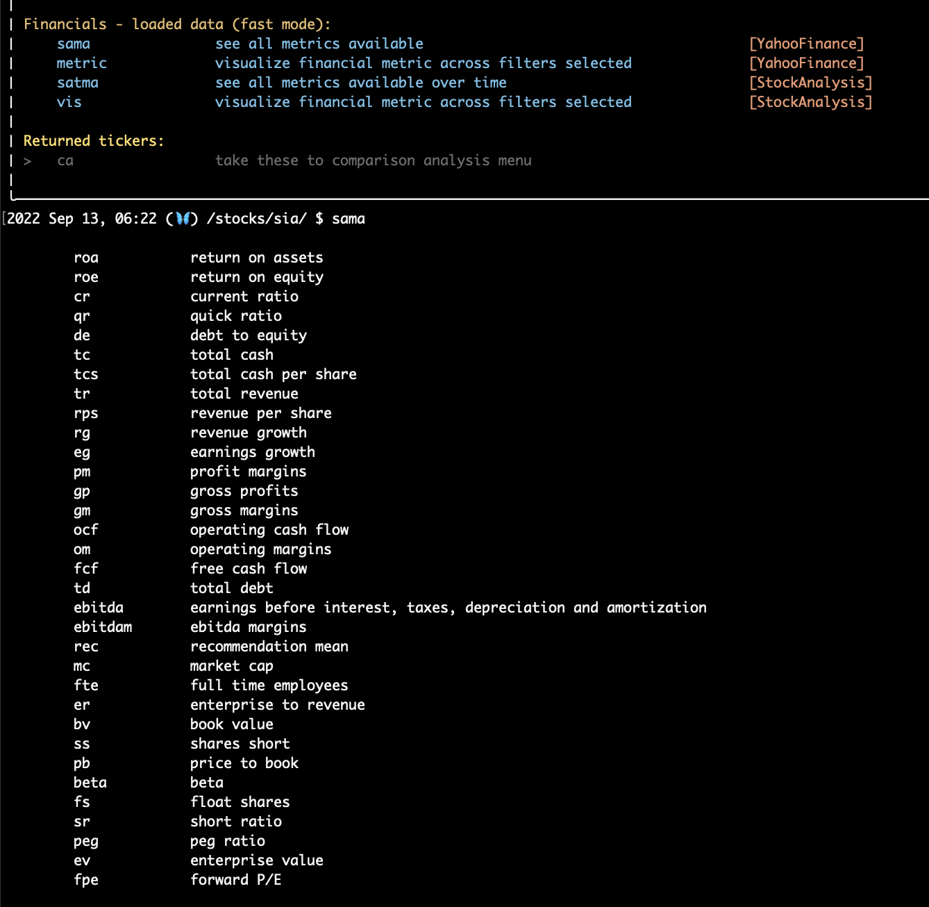Screen dimensions: 929x907
Task: Click 'total cash per share' text
Action: (x=274, y=374)
